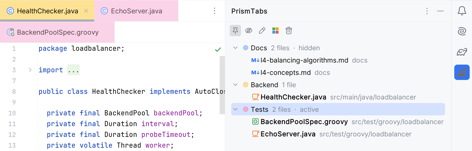Click the Groovy class icon on BackendPoolSpec tab
Screen dimensions: 472x151
pyautogui.click(x=11, y=32)
